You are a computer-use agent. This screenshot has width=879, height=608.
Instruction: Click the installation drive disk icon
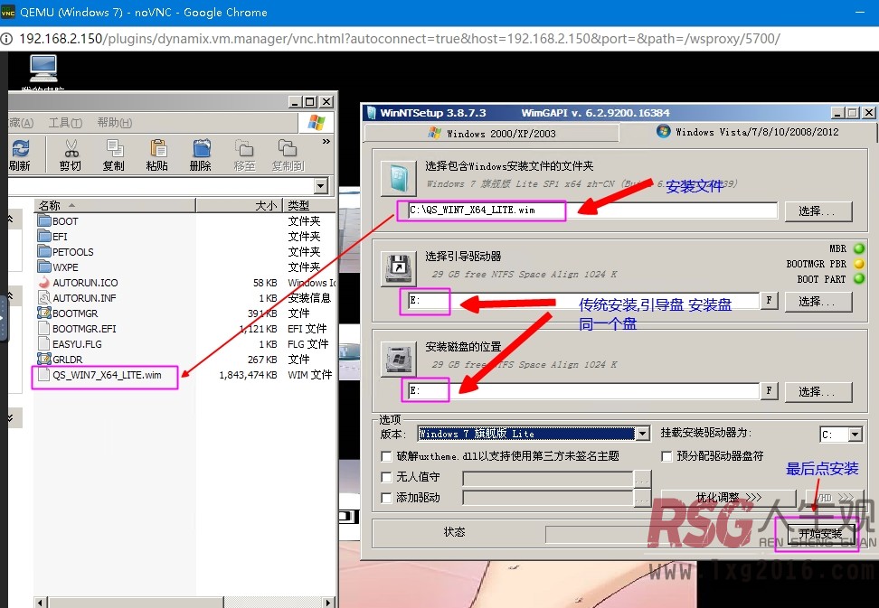click(398, 359)
